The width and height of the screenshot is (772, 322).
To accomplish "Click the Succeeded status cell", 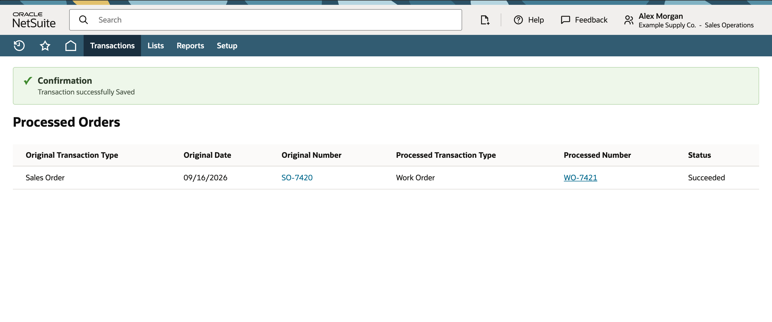I will (706, 178).
